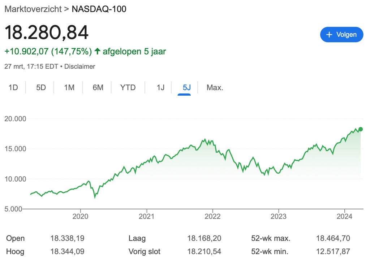370x265 pixels.
Task: Click the 52-wk max. value 18.464,70
Action: pyautogui.click(x=333, y=238)
